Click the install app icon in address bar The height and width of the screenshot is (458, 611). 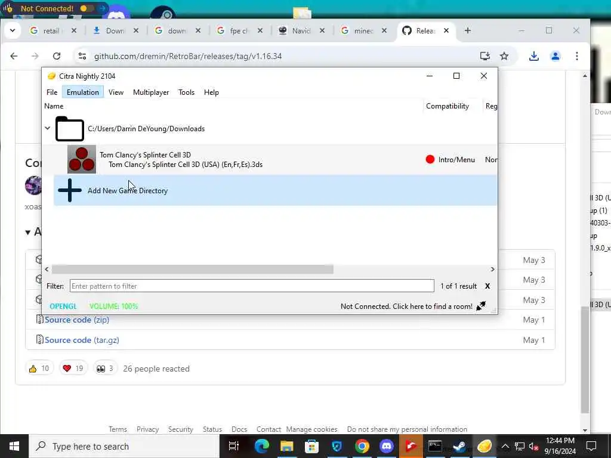485,56
